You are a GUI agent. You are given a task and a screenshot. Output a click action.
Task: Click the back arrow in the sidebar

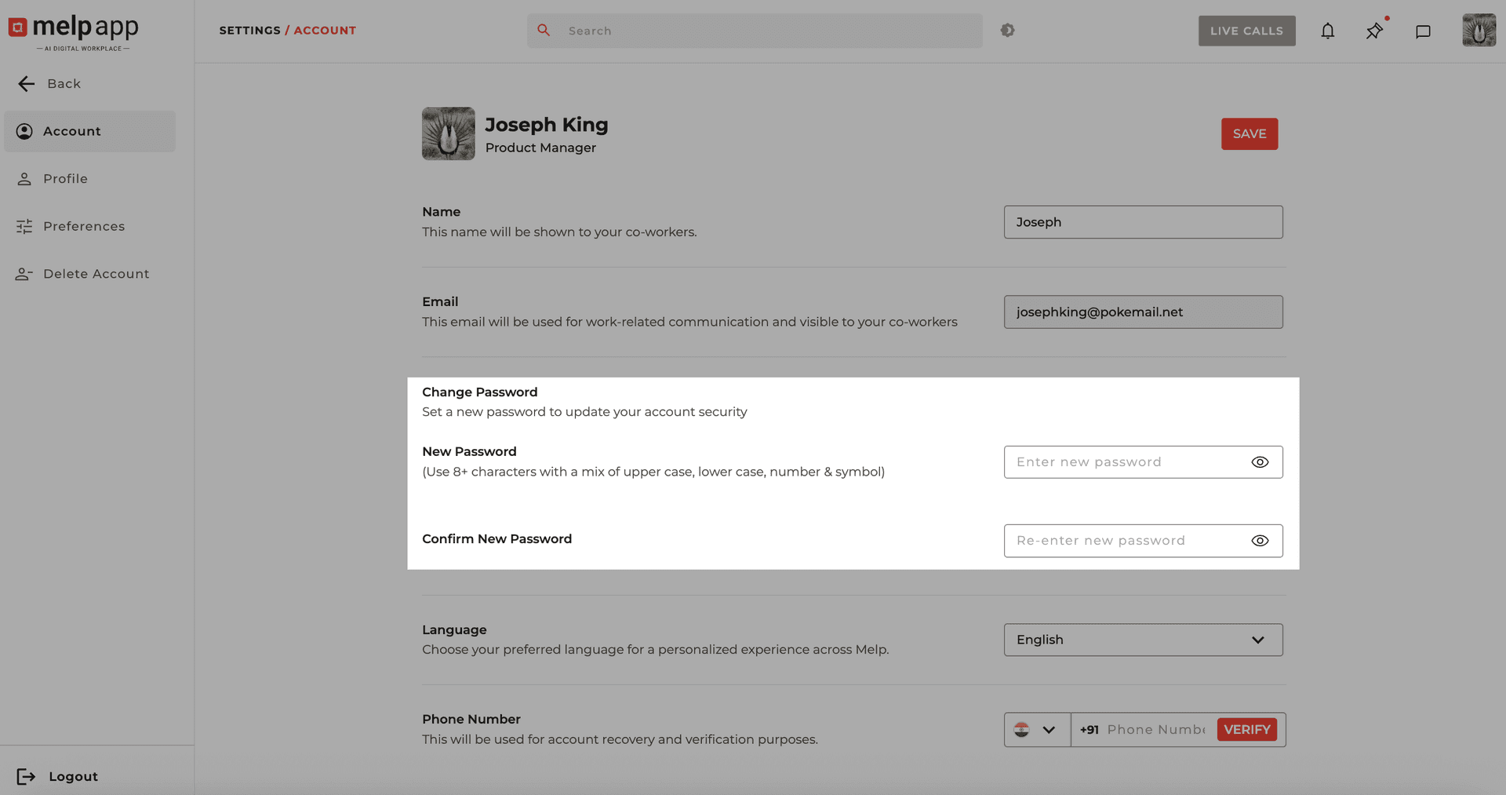tap(26, 83)
